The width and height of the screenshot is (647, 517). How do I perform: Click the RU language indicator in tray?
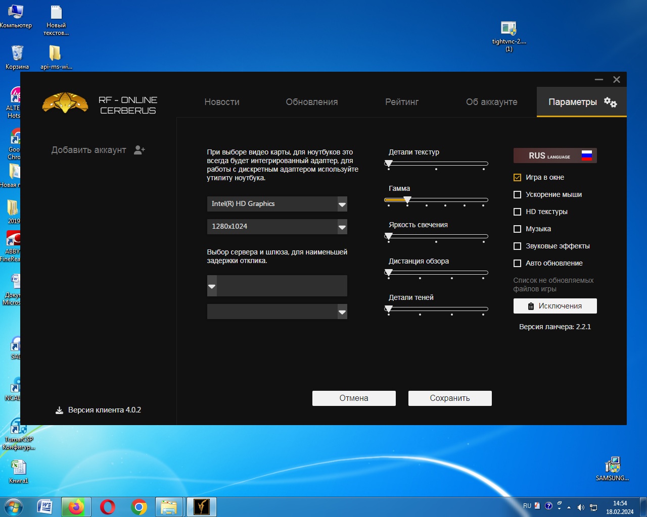pos(527,506)
